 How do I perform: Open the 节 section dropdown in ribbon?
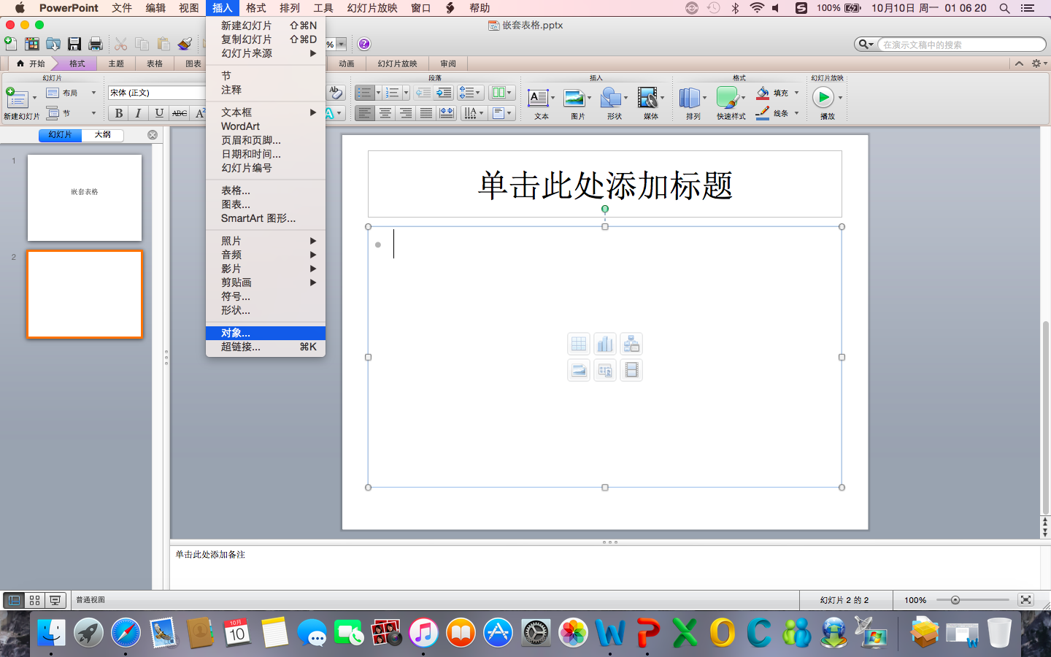pos(72,113)
